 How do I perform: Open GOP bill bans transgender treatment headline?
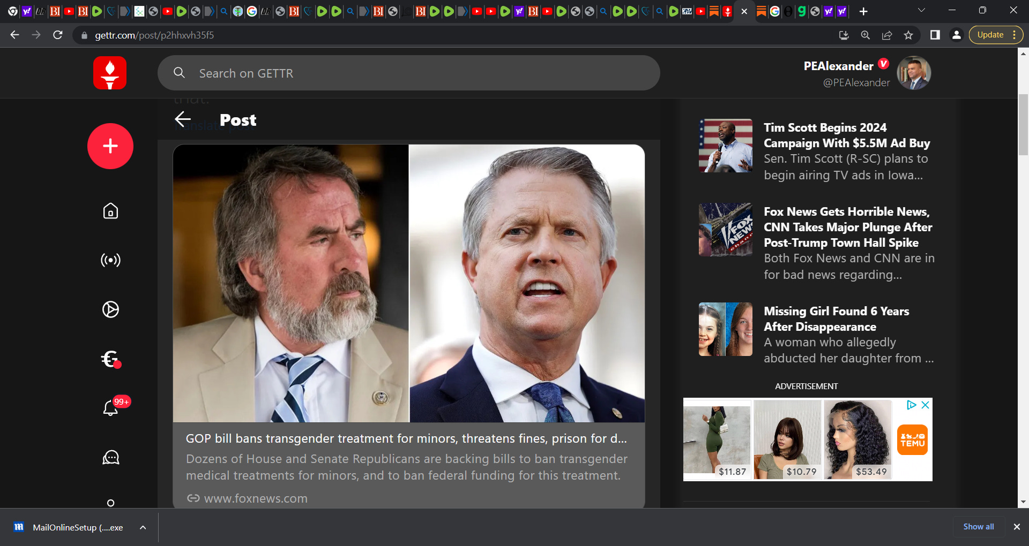[406, 438]
